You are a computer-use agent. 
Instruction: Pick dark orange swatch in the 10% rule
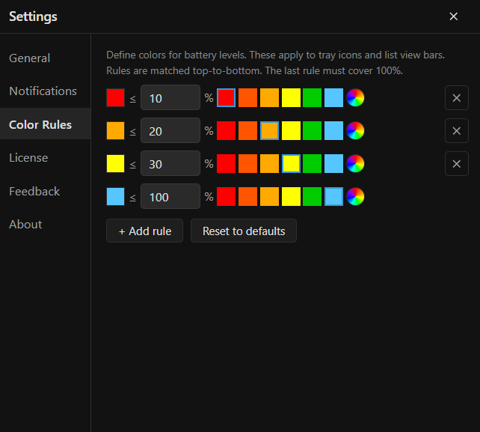click(247, 98)
